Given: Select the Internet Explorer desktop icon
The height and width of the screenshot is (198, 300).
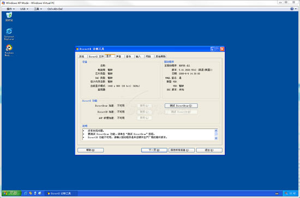Looking at the screenshot, I should 9,34.
